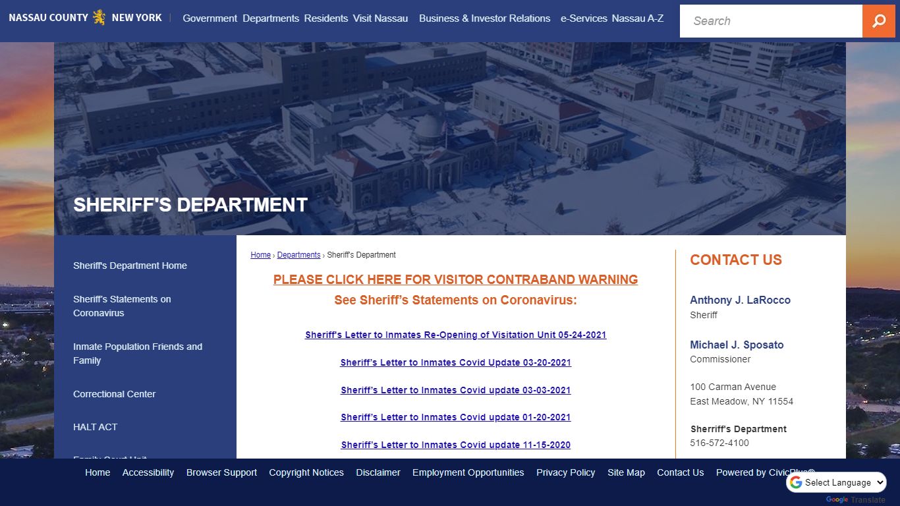Image resolution: width=900 pixels, height=506 pixels.
Task: Click the NASSAU COUNTY NEW YORK header text
Action: pos(85,18)
